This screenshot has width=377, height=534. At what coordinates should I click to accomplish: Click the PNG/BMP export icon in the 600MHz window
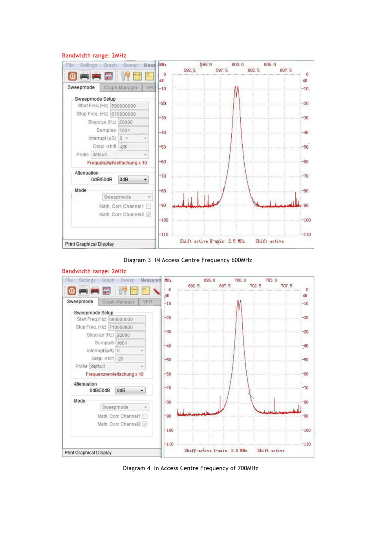coord(109,76)
